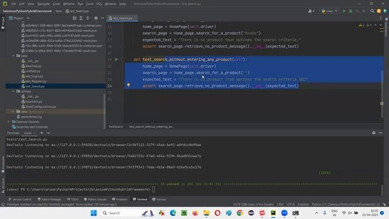Click Expand All icon in Project panel
The image size is (389, 219).
(x=81, y=18)
